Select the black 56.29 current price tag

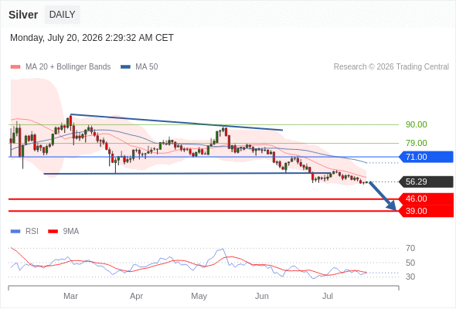pos(426,182)
